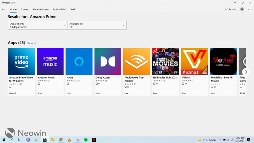Click the Alexa title text
The image size is (254, 143).
point(70,78)
